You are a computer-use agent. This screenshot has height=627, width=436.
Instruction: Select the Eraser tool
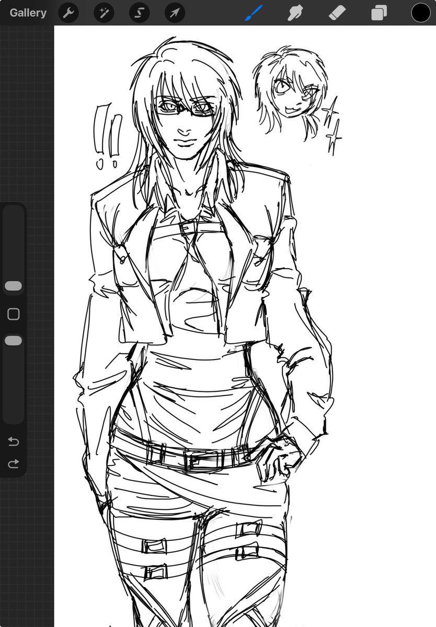tap(337, 13)
